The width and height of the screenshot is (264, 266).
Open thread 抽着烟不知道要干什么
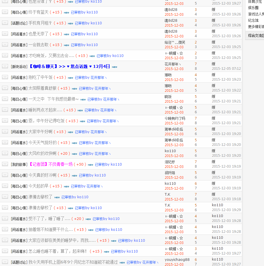[51, 229]
